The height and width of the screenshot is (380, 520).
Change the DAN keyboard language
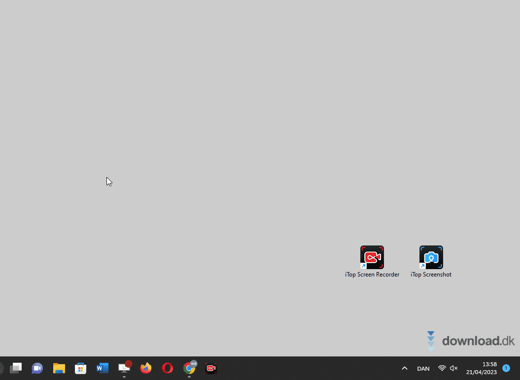[423, 368]
